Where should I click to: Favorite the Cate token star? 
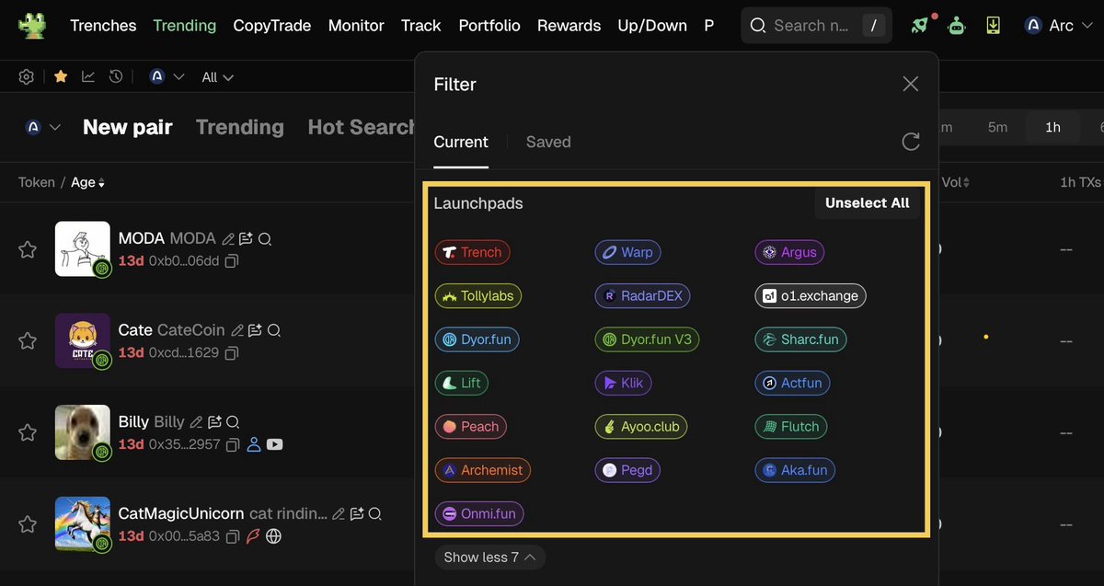coord(28,340)
